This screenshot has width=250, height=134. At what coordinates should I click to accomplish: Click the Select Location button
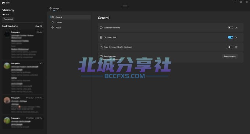[x=230, y=56]
